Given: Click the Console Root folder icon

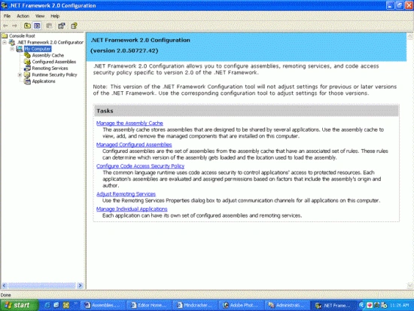Looking at the screenshot, I should [5, 35].
